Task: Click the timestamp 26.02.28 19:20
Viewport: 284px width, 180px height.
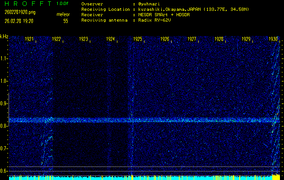Action: (x=19, y=21)
